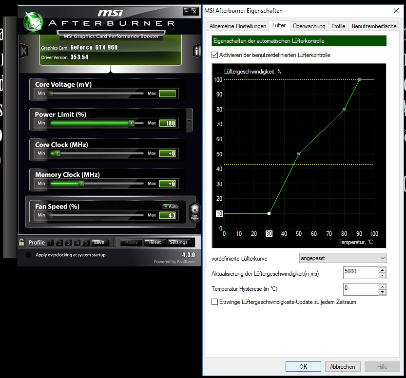Click the GeForce GTX 960 card name
406x378 pixels.
[x=94, y=47]
